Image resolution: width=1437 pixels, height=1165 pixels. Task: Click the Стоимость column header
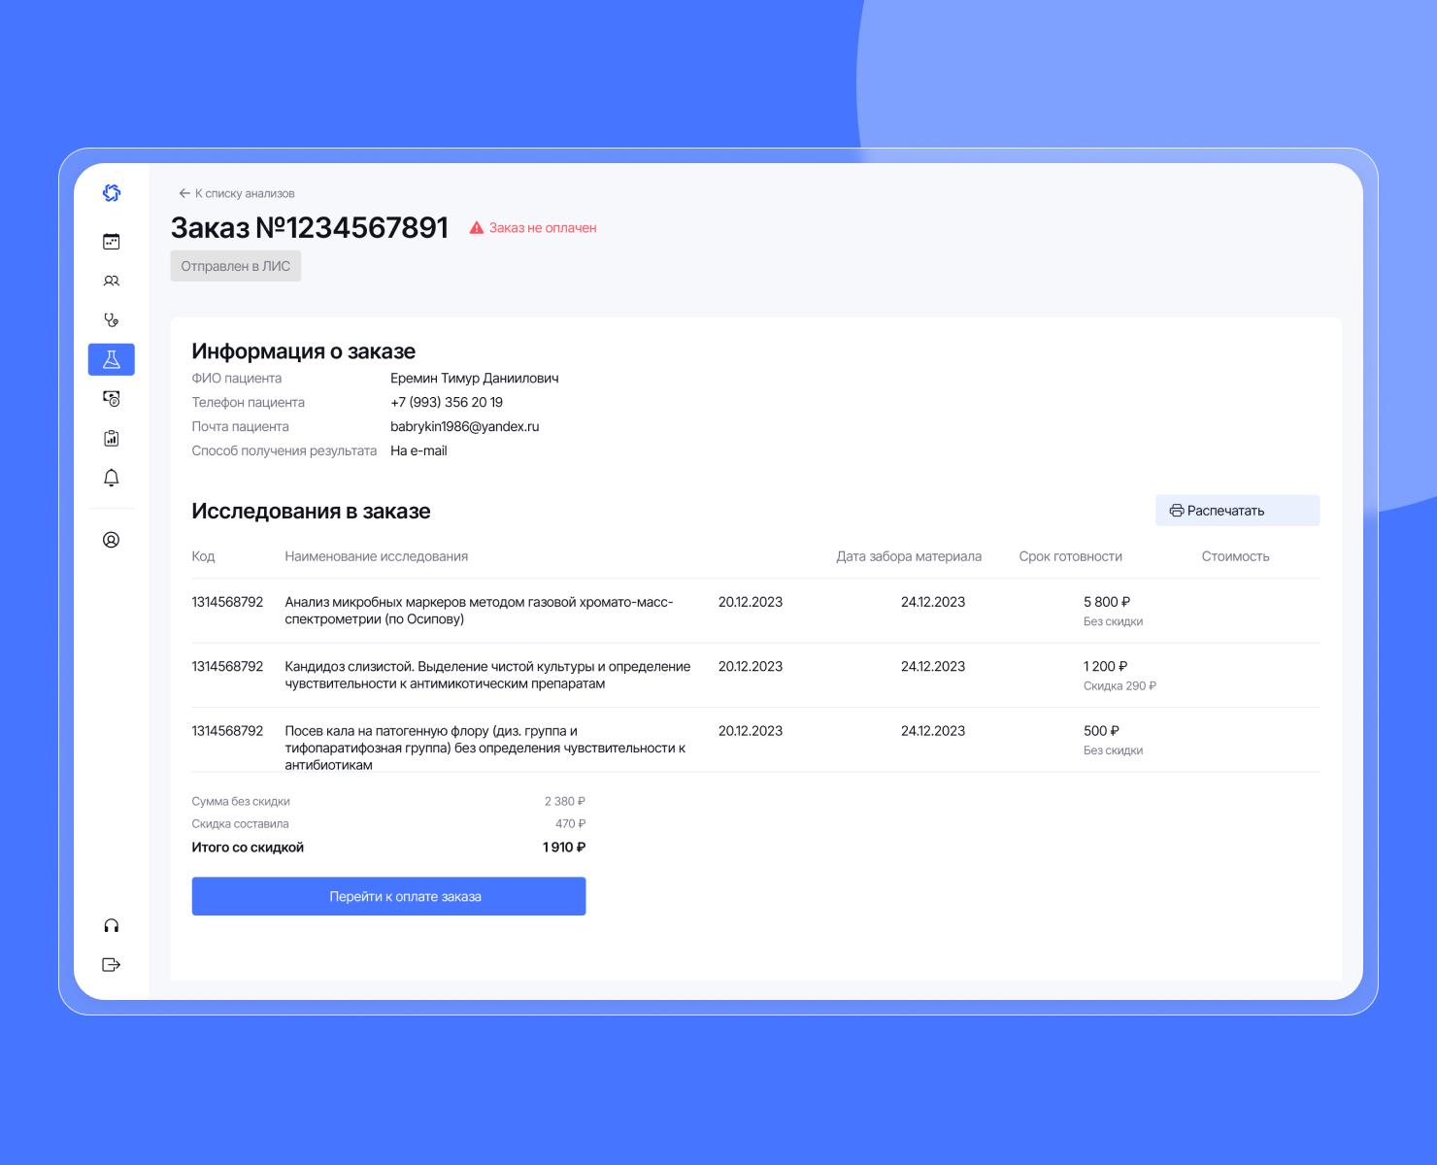[x=1235, y=556]
